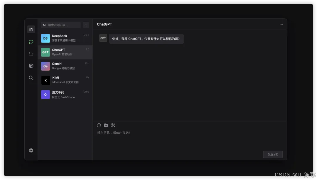317x180 pixels.
Task: Click the ChatGPT greeting message bubble
Action: [146, 39]
